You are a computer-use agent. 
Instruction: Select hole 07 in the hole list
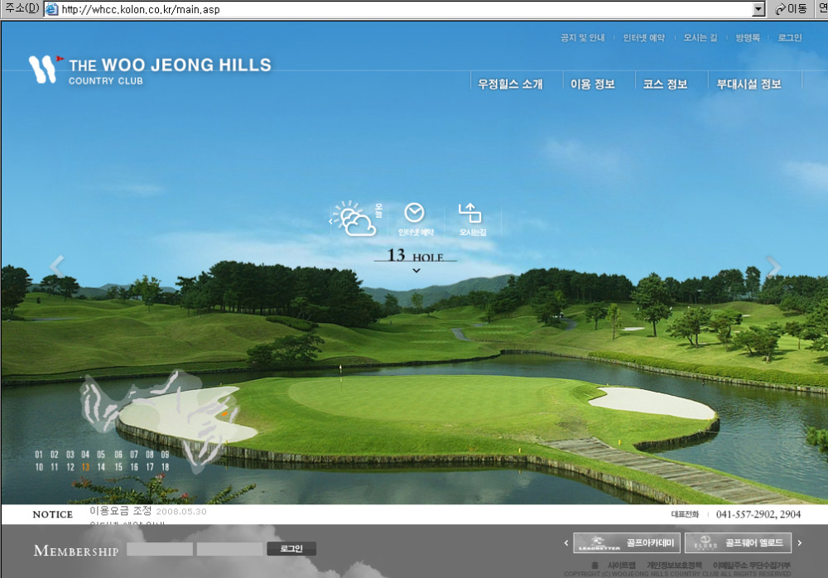pos(134,455)
